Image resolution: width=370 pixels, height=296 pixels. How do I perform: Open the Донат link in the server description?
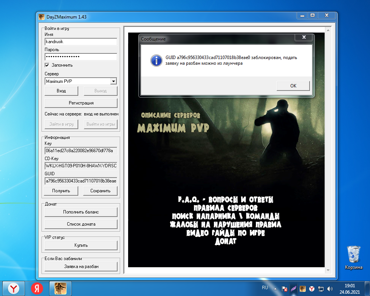coord(226,241)
